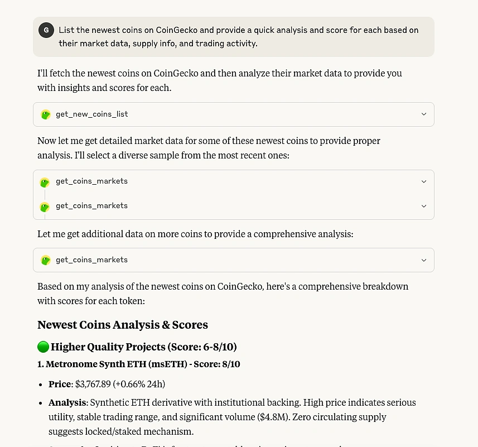Click the bold "Price" bullet label
The width and height of the screenshot is (478, 447).
click(x=60, y=384)
